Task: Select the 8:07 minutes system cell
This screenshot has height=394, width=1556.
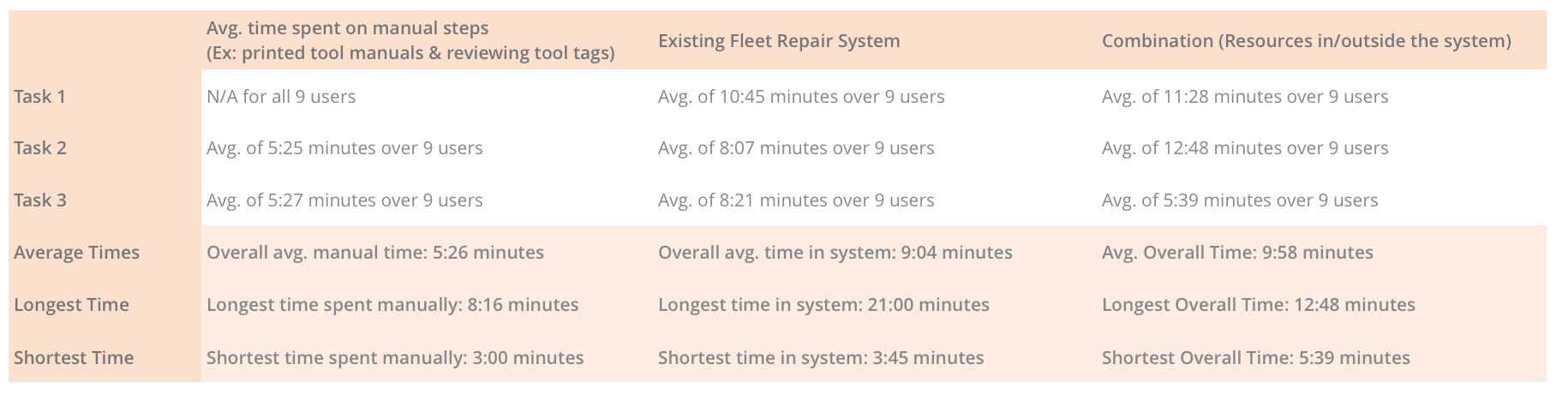Action: pyautogui.click(x=796, y=148)
